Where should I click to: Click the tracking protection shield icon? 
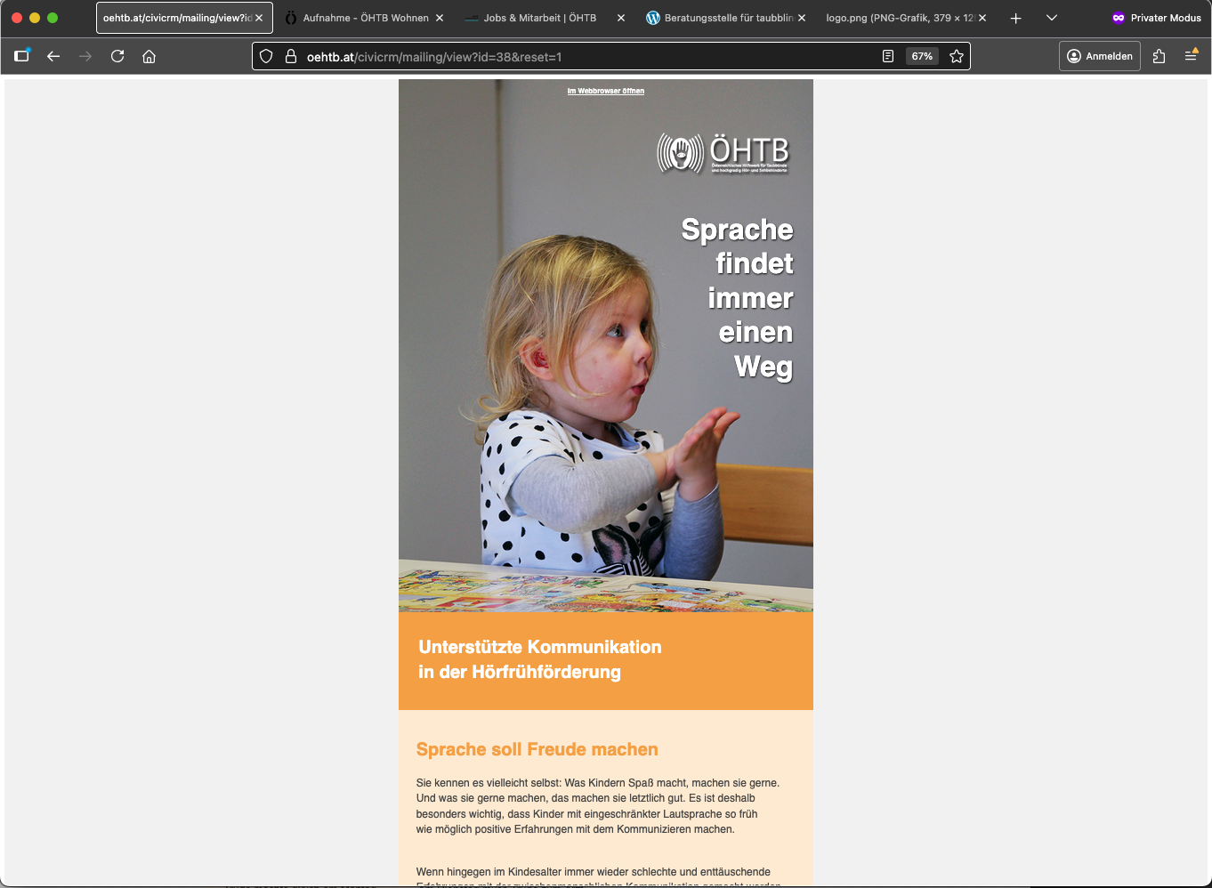(x=266, y=56)
